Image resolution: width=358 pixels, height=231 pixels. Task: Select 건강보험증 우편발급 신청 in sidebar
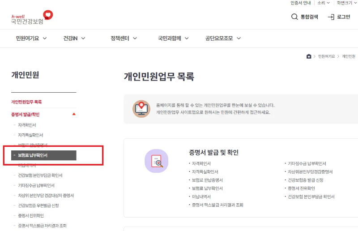click(x=38, y=205)
